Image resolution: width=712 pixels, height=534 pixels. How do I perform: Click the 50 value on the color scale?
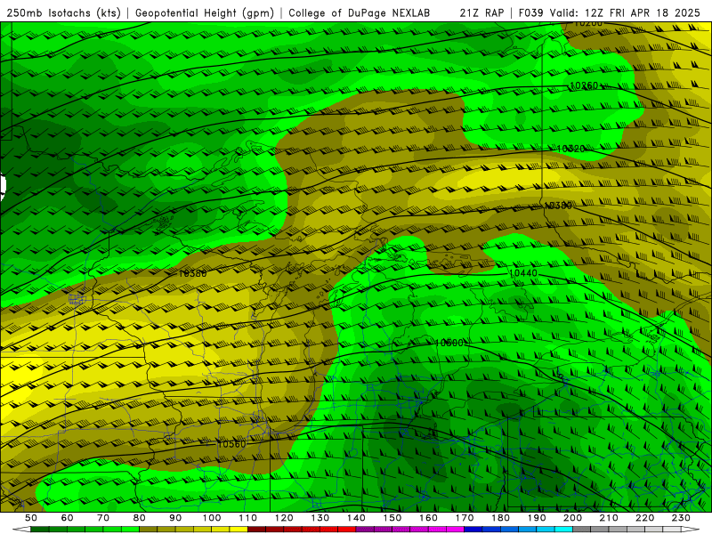click(31, 518)
